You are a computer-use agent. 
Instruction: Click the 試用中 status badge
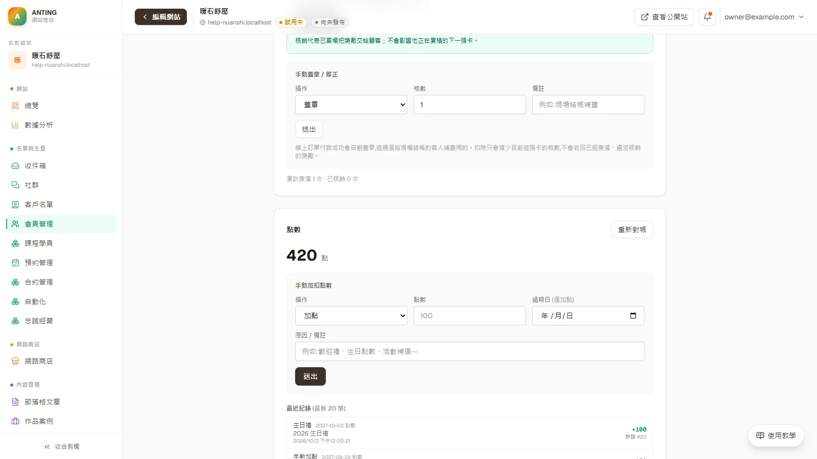click(x=291, y=22)
